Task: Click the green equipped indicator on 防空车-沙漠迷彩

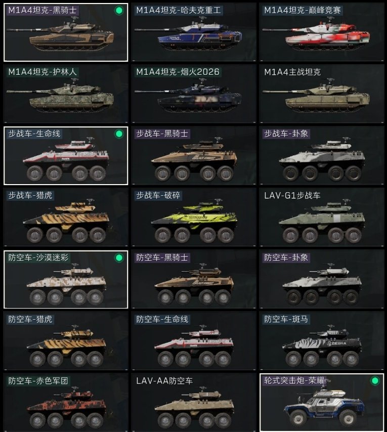Action: pyautogui.click(x=119, y=258)
